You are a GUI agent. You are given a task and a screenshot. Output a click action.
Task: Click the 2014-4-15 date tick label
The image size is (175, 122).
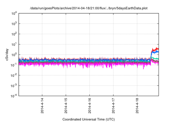click(x=66, y=106)
